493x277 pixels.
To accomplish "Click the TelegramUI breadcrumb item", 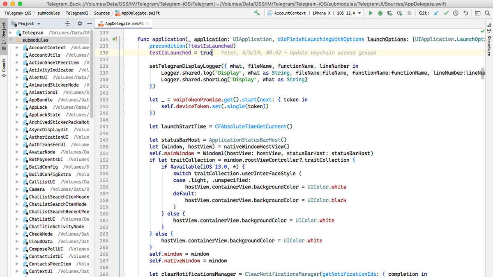I will [77, 13].
